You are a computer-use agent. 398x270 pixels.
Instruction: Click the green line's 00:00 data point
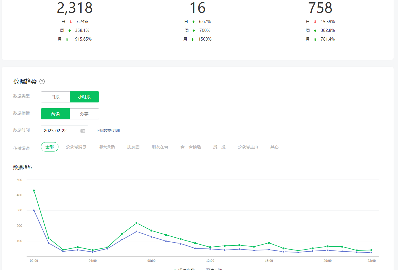point(34,191)
